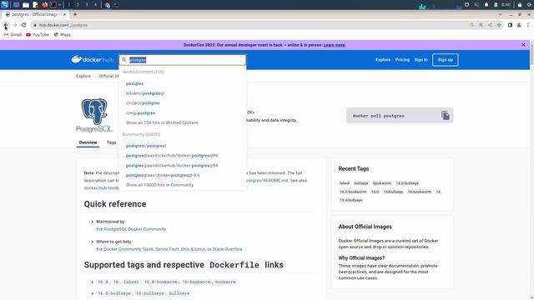Image resolution: width=534 pixels, height=300 pixels.
Task: Select the circleci/postgres suggestion
Action: [x=143, y=103]
